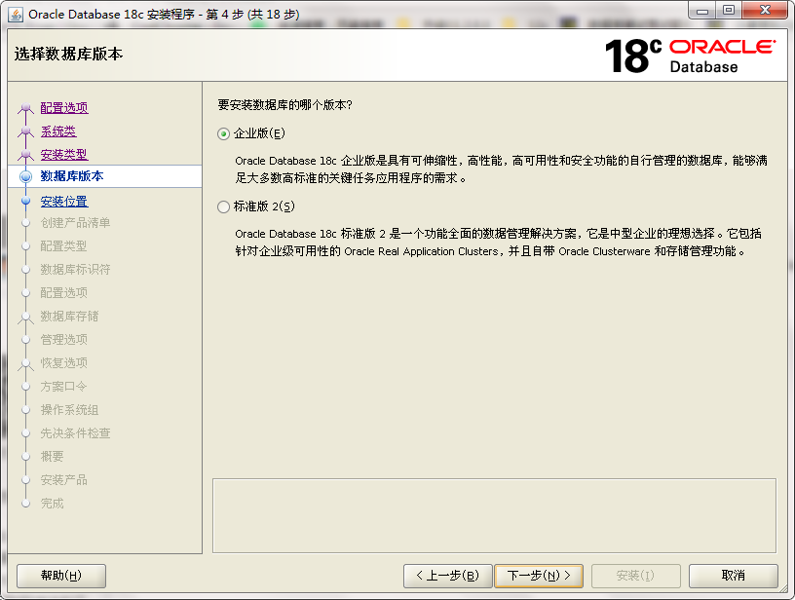
Task: Click the 操作系统组 step label
Action: 69,410
